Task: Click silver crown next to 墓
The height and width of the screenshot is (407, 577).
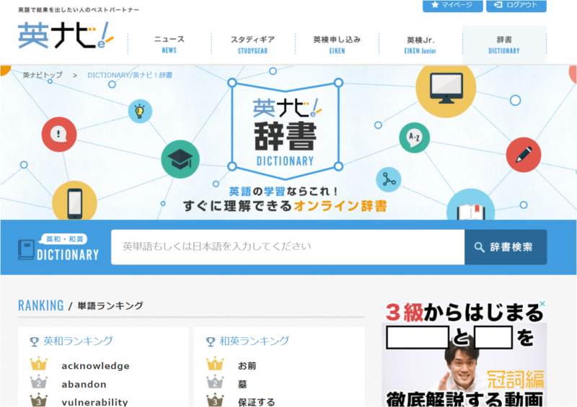Action: tap(215, 382)
